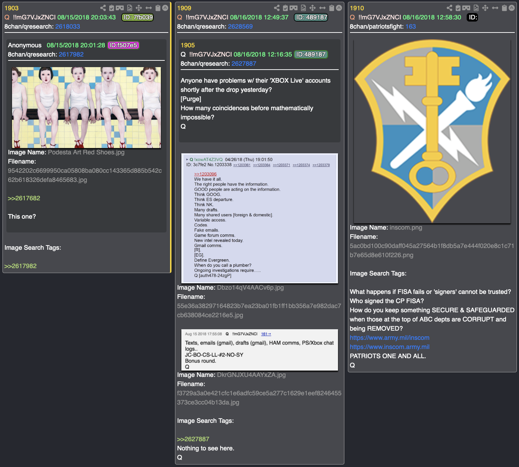Visit the https://www.army.mil/inscom link

tap(390, 338)
